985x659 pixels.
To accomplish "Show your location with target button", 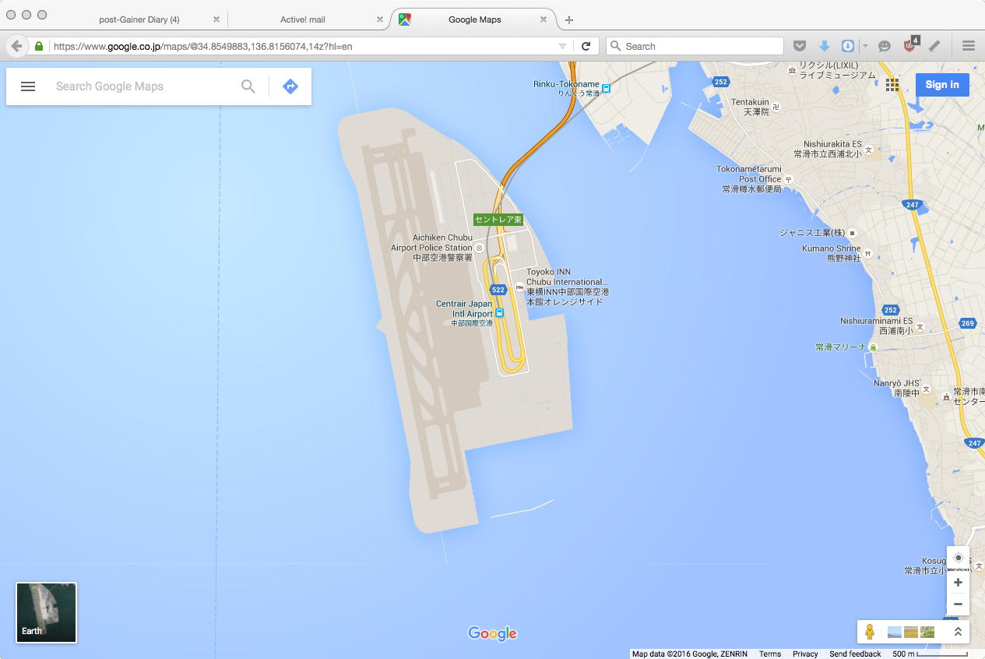I will [x=959, y=558].
